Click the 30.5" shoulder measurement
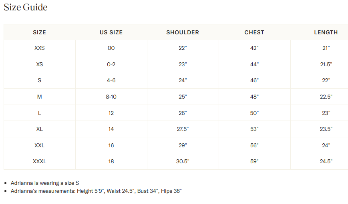 pos(183,161)
